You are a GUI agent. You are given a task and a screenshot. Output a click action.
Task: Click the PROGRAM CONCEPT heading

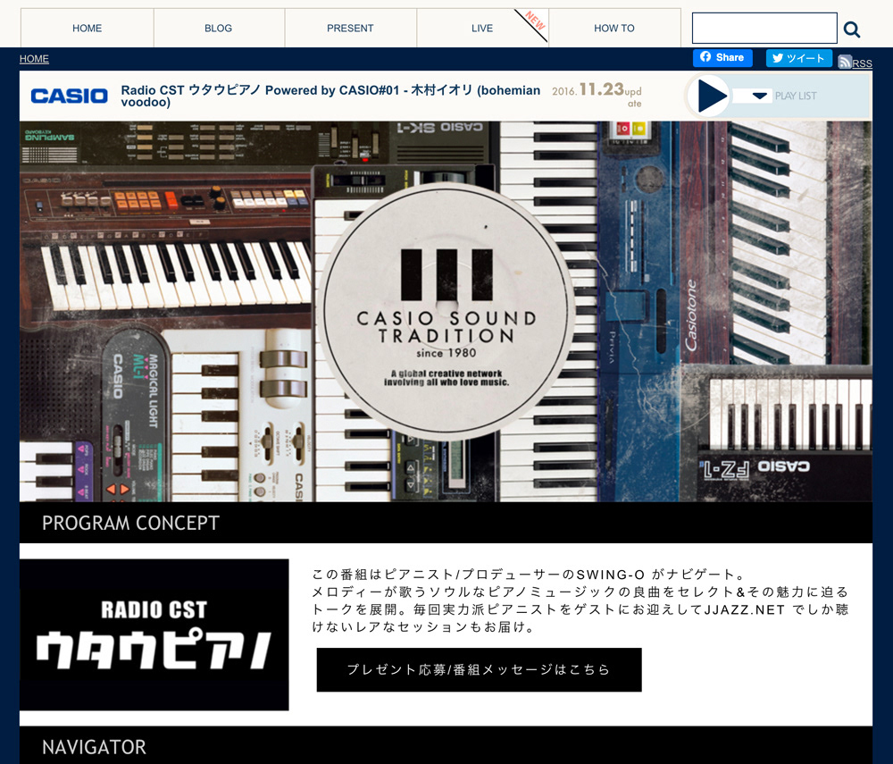[130, 523]
